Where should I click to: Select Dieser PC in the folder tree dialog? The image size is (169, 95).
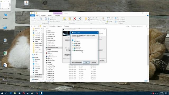coord(77,45)
